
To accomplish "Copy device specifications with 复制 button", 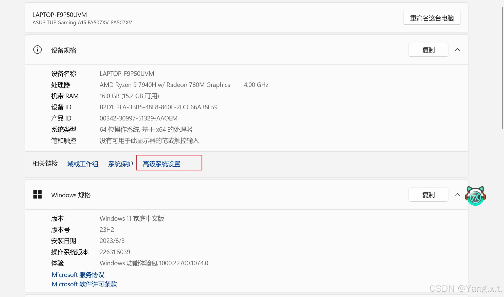I will click(x=428, y=50).
